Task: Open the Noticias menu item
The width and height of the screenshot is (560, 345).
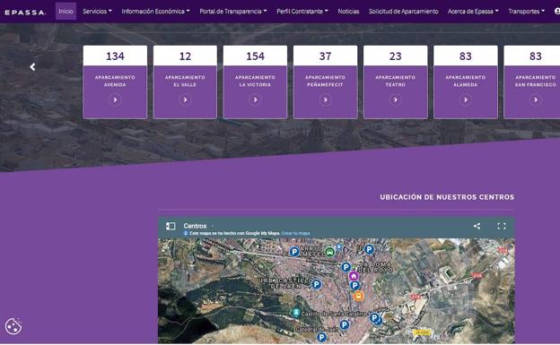Action: pos(348,12)
